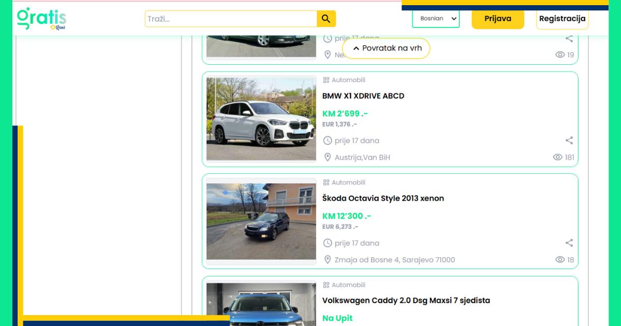The height and width of the screenshot is (326, 621).
Task: Click price KM 12'300 .-
Action: (347, 216)
